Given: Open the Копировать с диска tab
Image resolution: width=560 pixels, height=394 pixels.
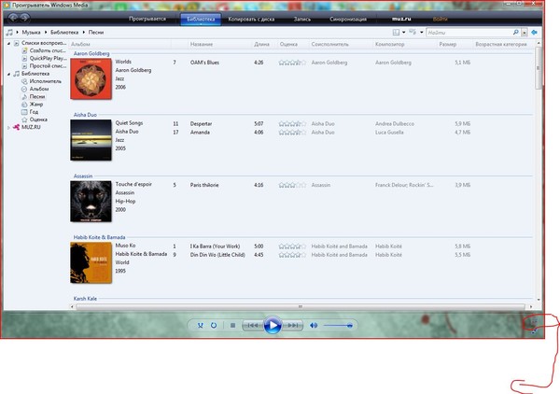Looking at the screenshot, I should pos(251,19).
